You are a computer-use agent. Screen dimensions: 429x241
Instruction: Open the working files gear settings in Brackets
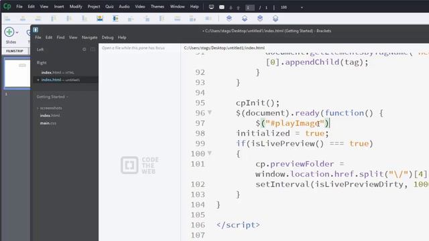pos(84,50)
